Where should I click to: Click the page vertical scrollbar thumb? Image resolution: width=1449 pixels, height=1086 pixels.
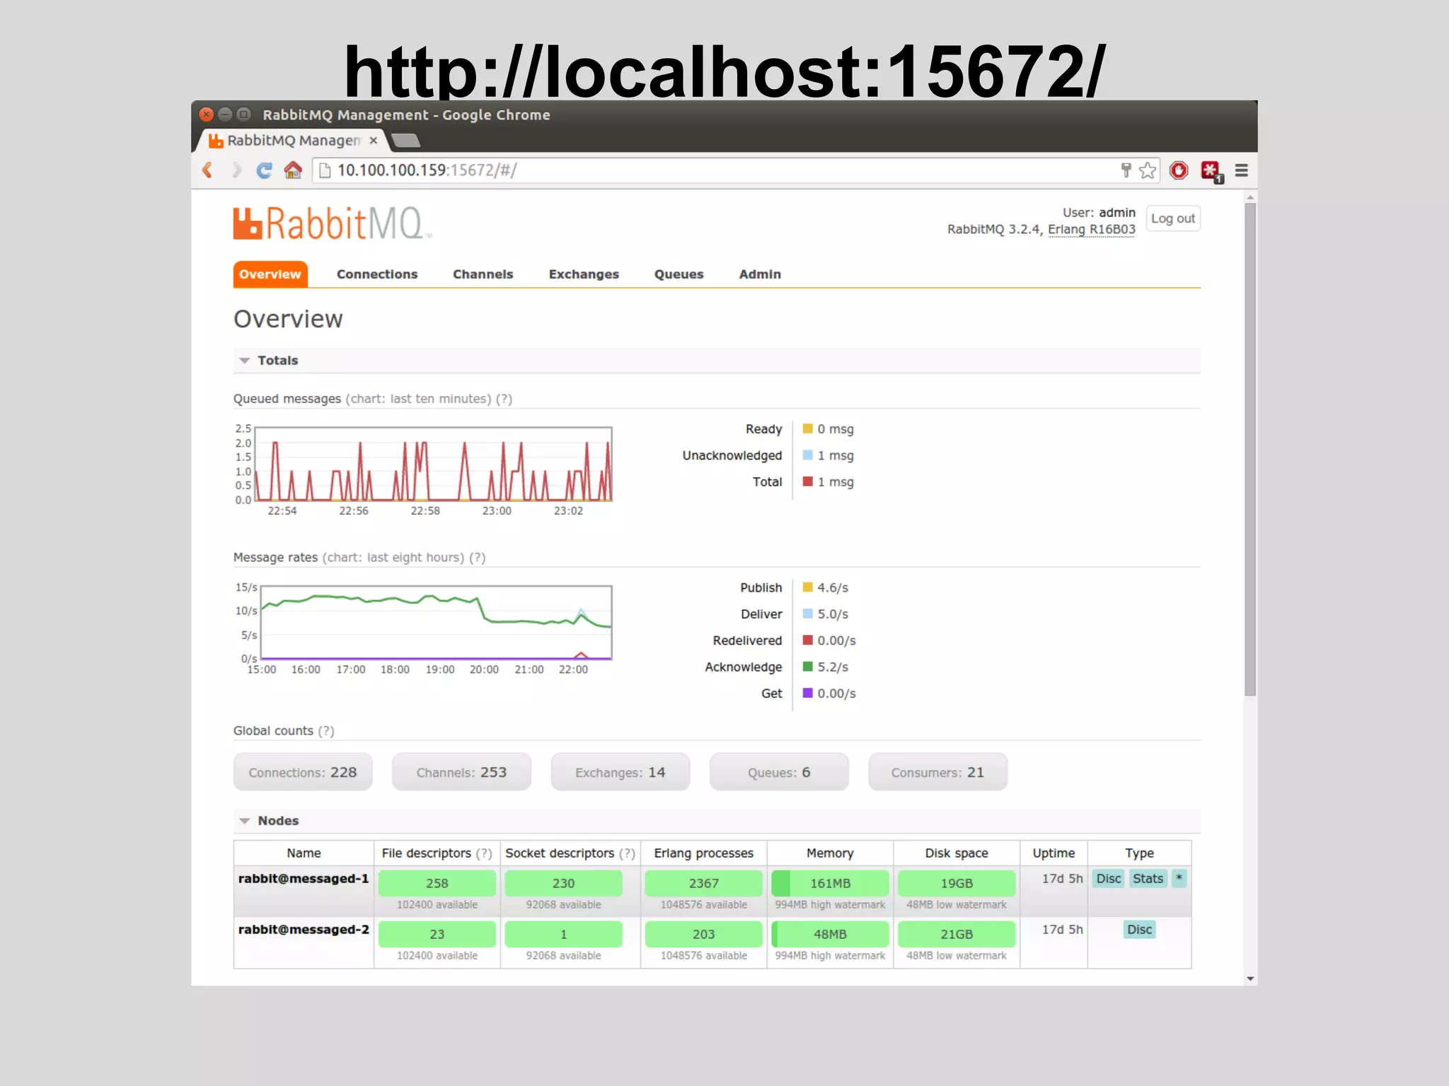pos(1250,450)
